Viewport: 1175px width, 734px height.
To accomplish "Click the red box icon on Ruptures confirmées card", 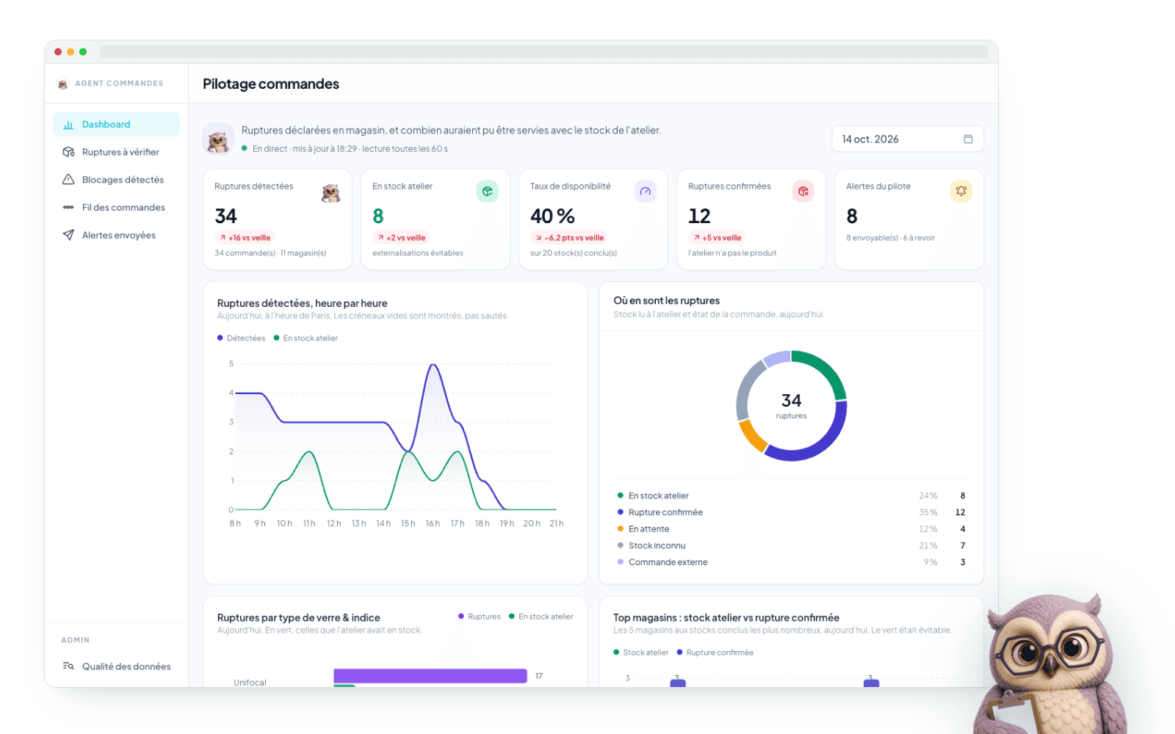I will tap(803, 192).
